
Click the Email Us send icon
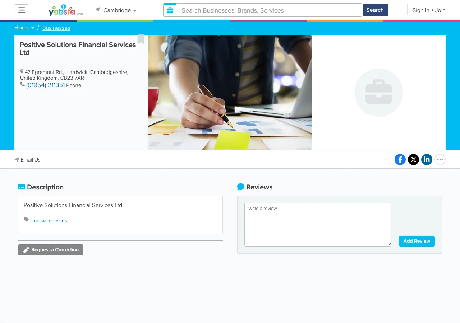(x=16, y=159)
